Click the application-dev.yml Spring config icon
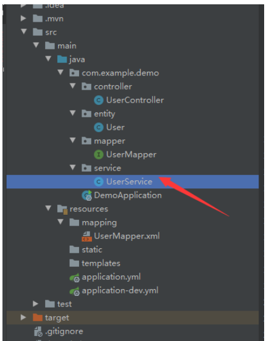Screen dimensions: 266x341 click(75, 291)
